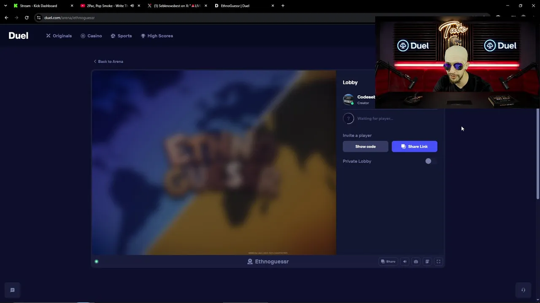Screen dimensions: 540x303
Task: Click the Duel logo in header
Action: point(19,36)
